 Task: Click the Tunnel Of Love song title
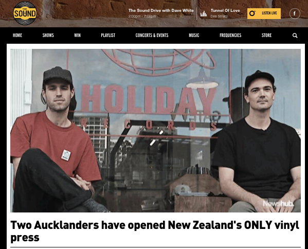pos(225,10)
